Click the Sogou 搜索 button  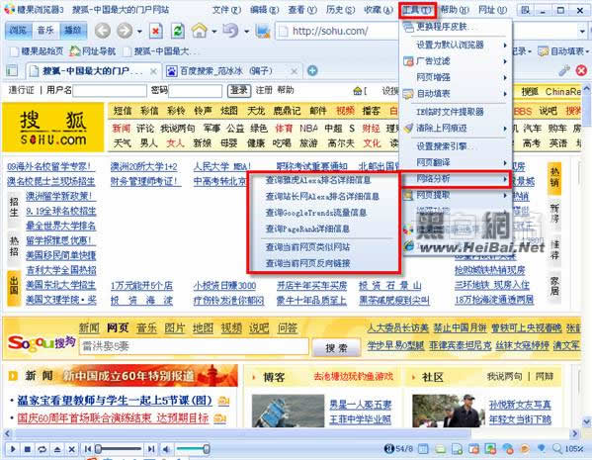tap(336, 347)
